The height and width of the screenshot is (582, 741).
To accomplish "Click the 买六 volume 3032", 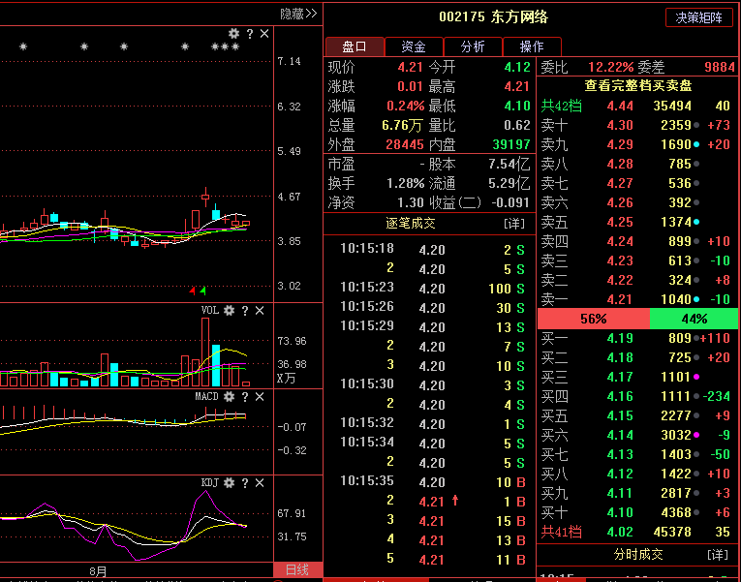I will 676,435.
